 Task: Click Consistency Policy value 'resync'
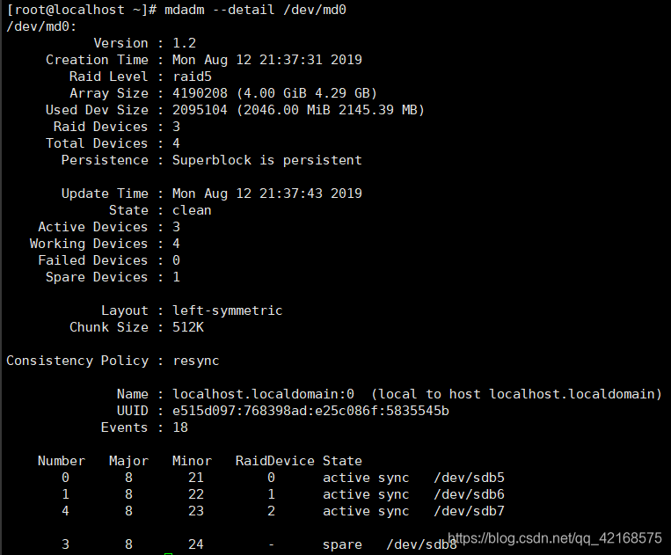196,361
